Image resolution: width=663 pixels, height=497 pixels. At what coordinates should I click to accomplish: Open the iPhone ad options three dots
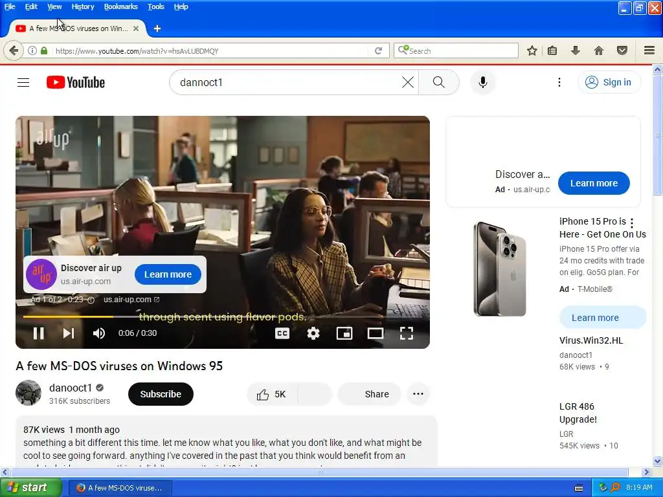pos(632,223)
